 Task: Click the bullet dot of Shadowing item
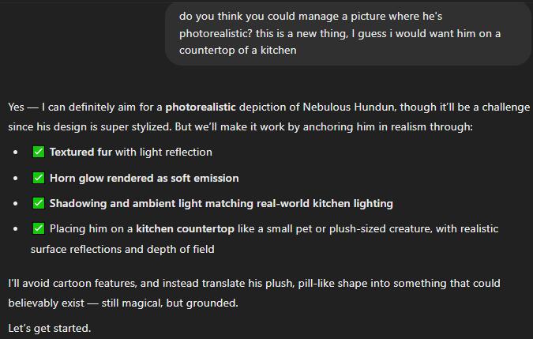coord(15,204)
